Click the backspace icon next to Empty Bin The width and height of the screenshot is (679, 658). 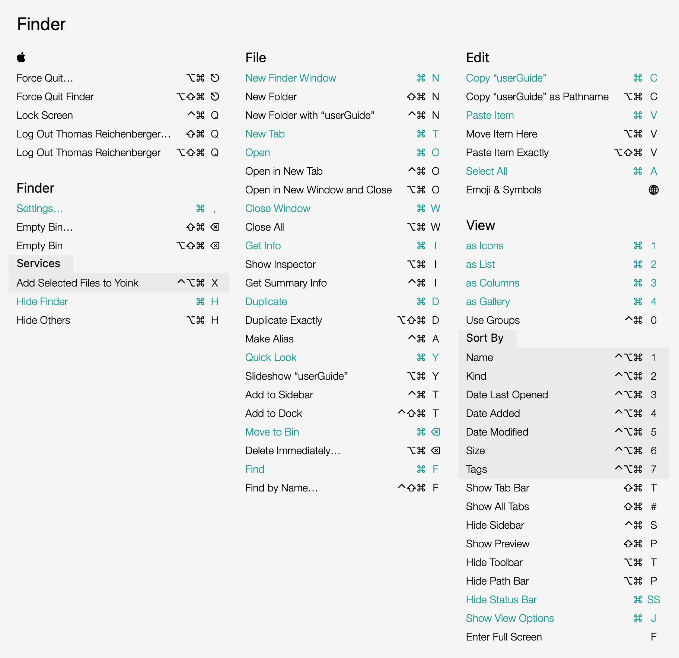click(215, 246)
